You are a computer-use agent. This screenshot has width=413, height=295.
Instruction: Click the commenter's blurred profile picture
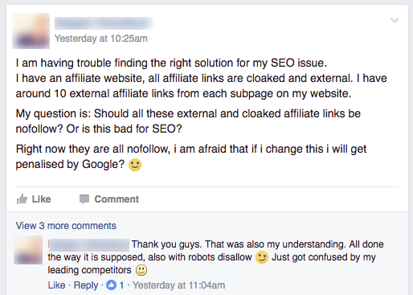click(28, 250)
